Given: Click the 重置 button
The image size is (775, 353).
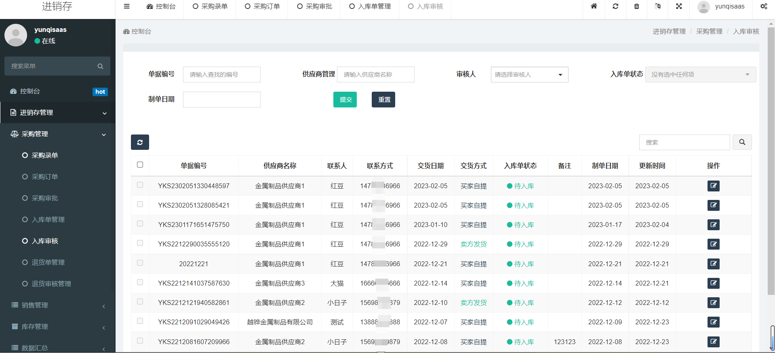Looking at the screenshot, I should coord(383,99).
